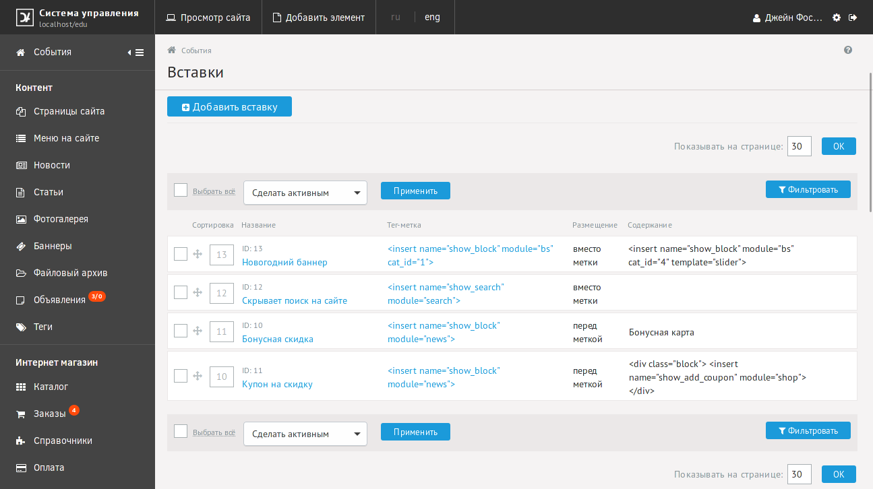The height and width of the screenshot is (489, 873).
Task: Click the Теги tags icon
Action: pyautogui.click(x=21, y=327)
